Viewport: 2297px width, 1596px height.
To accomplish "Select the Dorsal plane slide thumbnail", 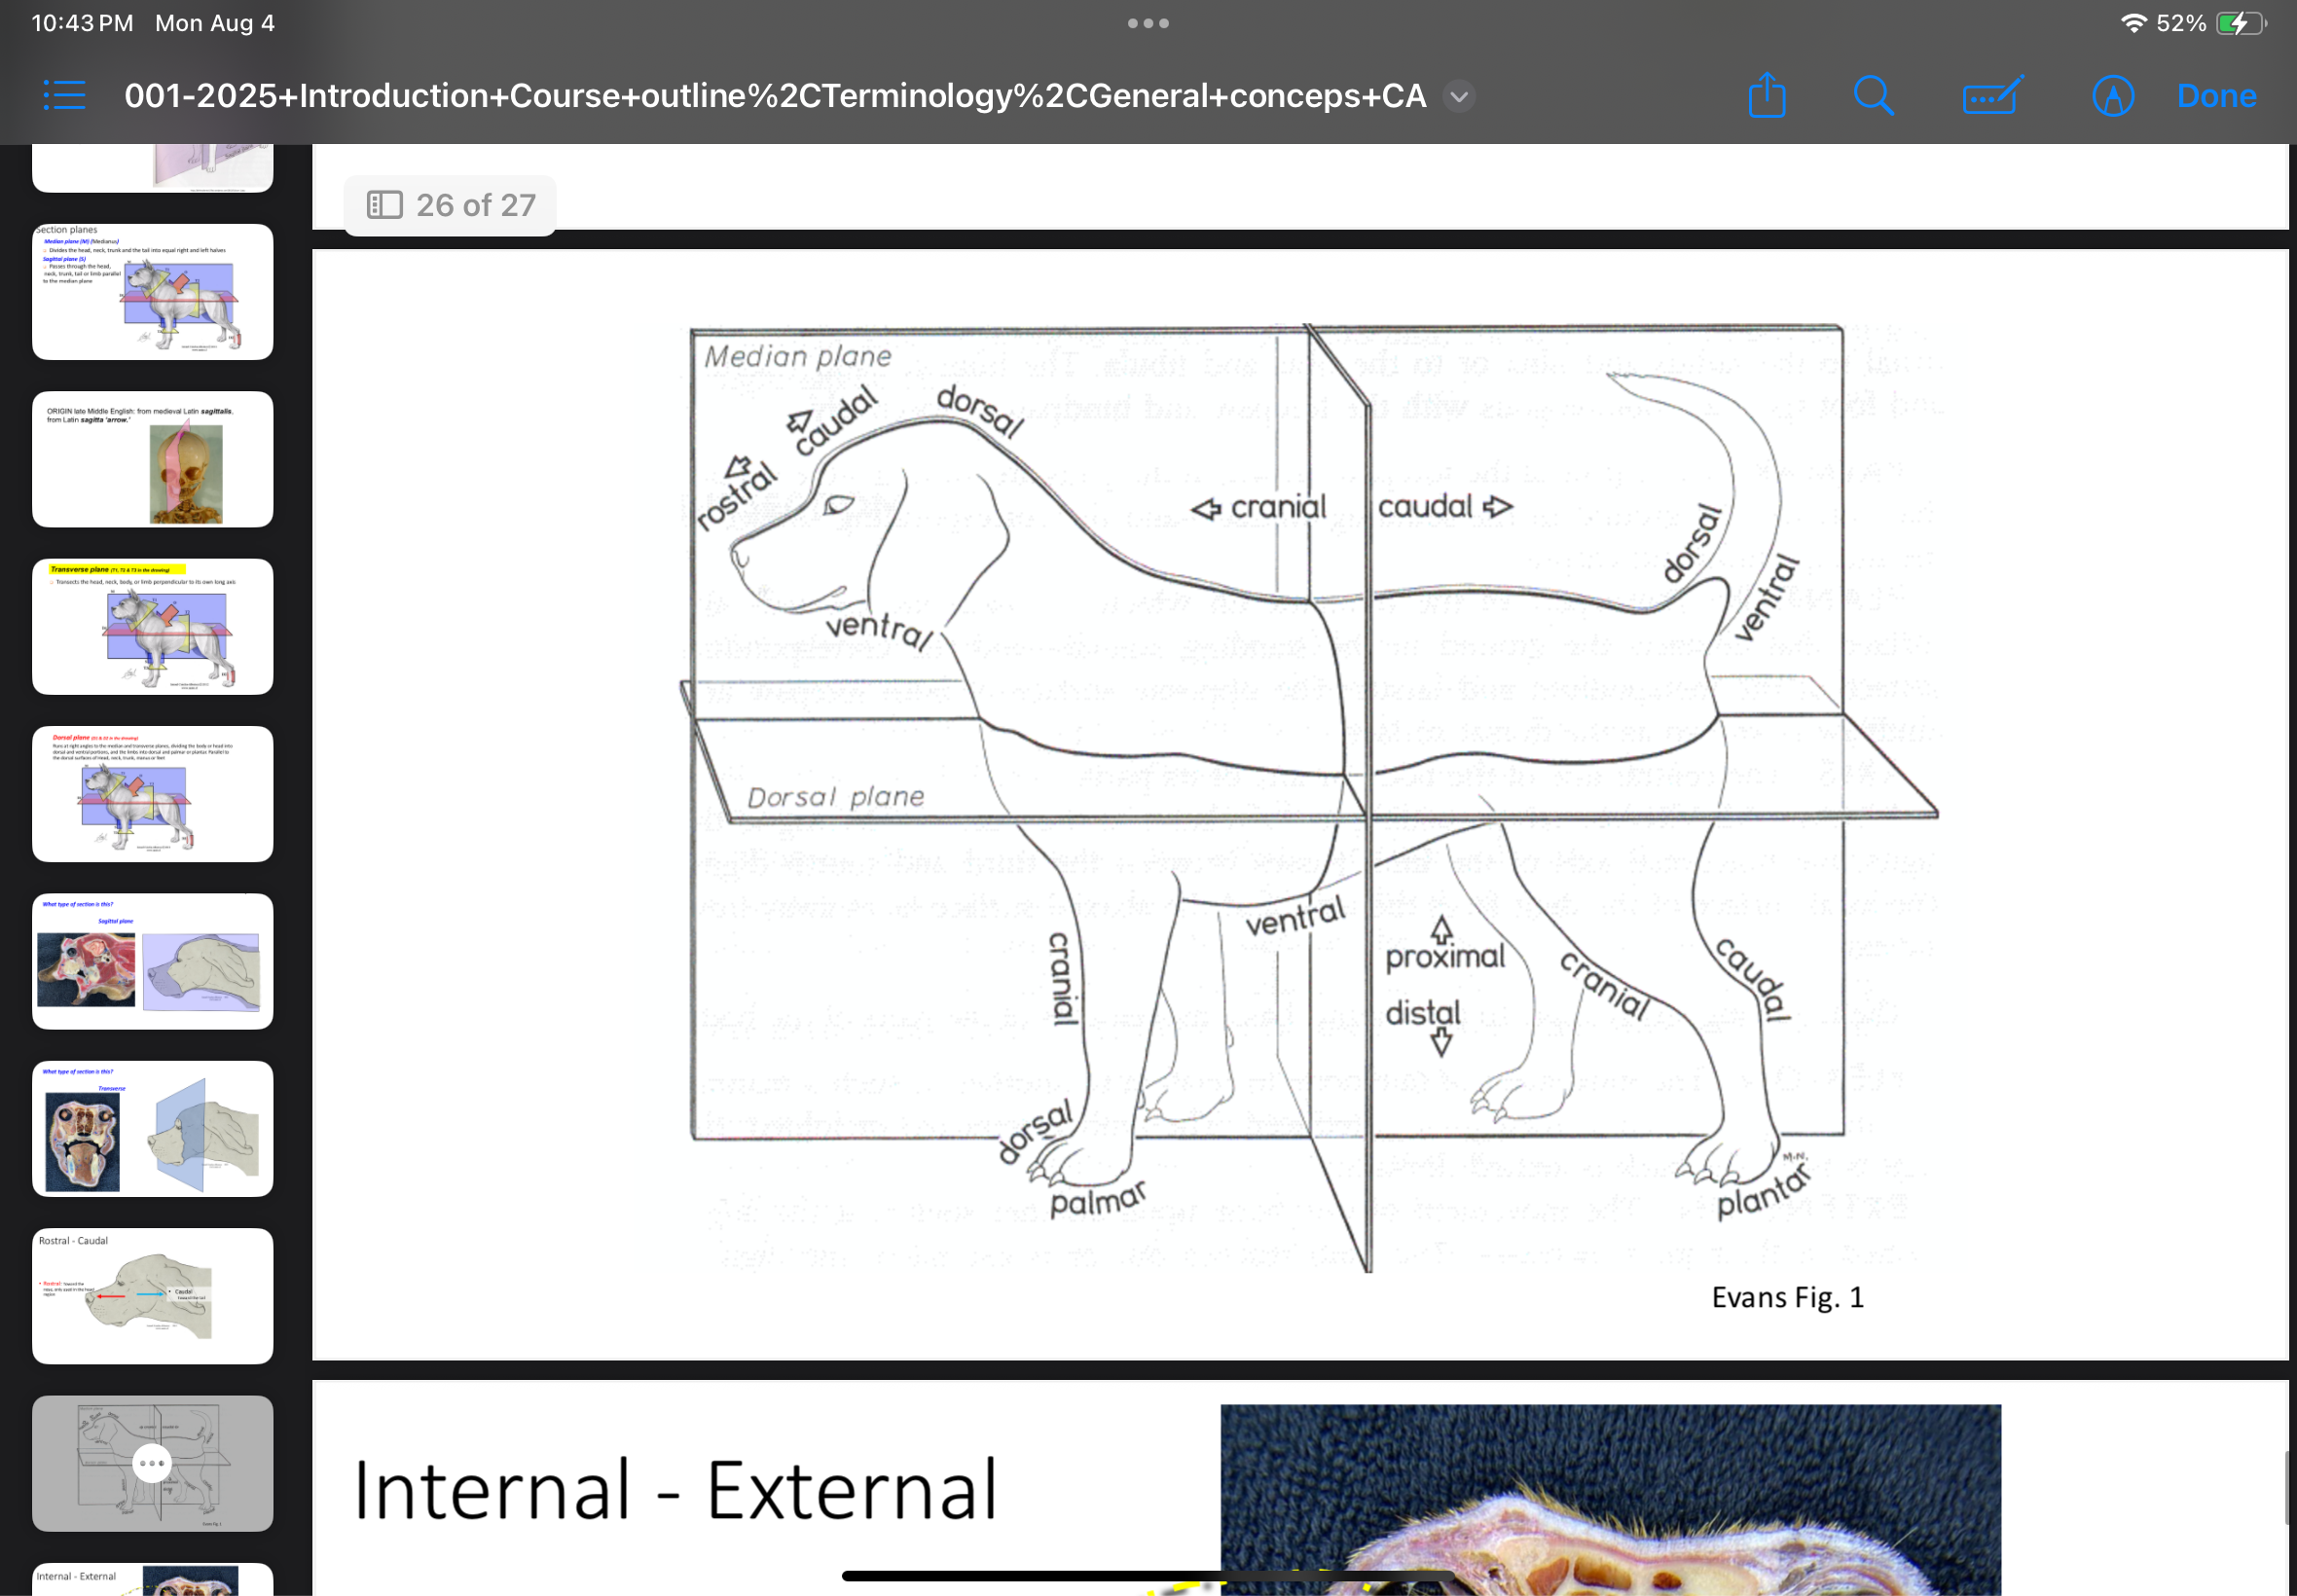I will (152, 794).
